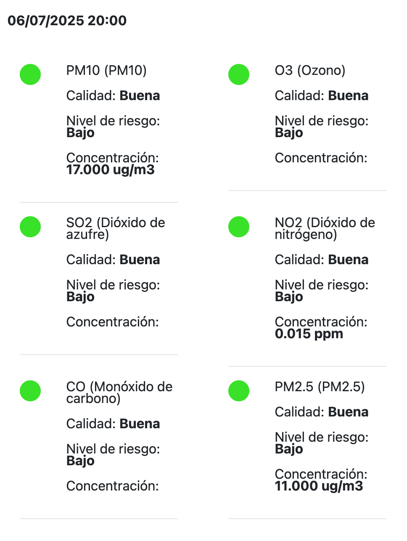Click the 17.000 ug/m3 concentration value
Image resolution: width=407 pixels, height=541 pixels.
111,170
